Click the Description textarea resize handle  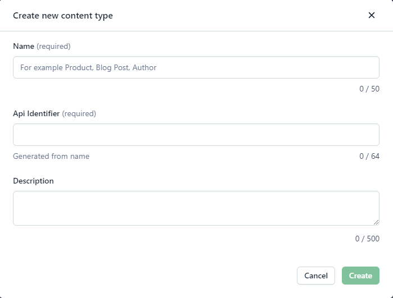pos(376,222)
